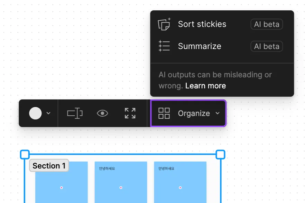Click the Section 1 title label
305x203 pixels.
coord(49,166)
